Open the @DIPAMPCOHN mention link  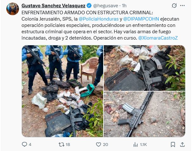pos(141,19)
